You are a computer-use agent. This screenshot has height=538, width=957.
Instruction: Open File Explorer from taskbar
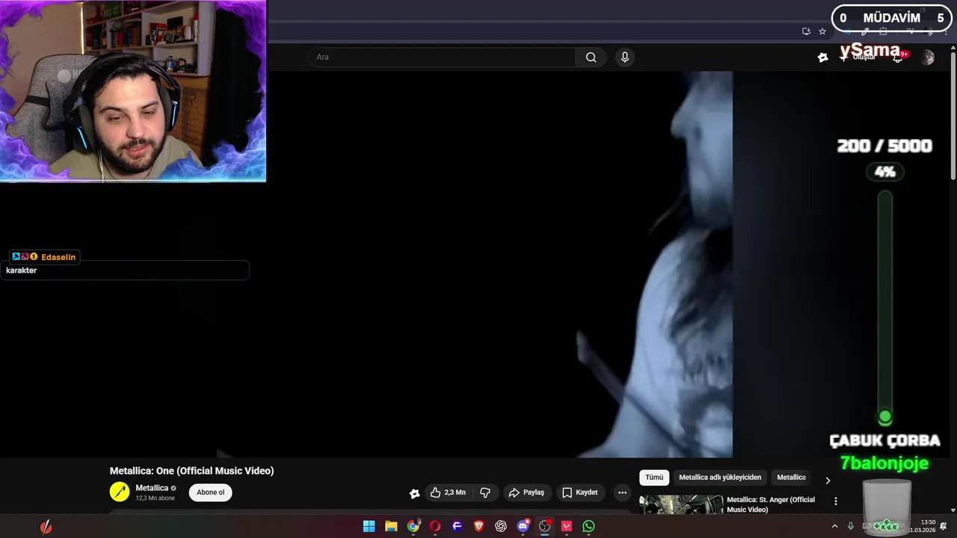click(x=391, y=526)
